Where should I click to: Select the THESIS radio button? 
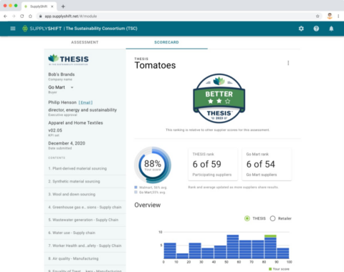point(247,218)
